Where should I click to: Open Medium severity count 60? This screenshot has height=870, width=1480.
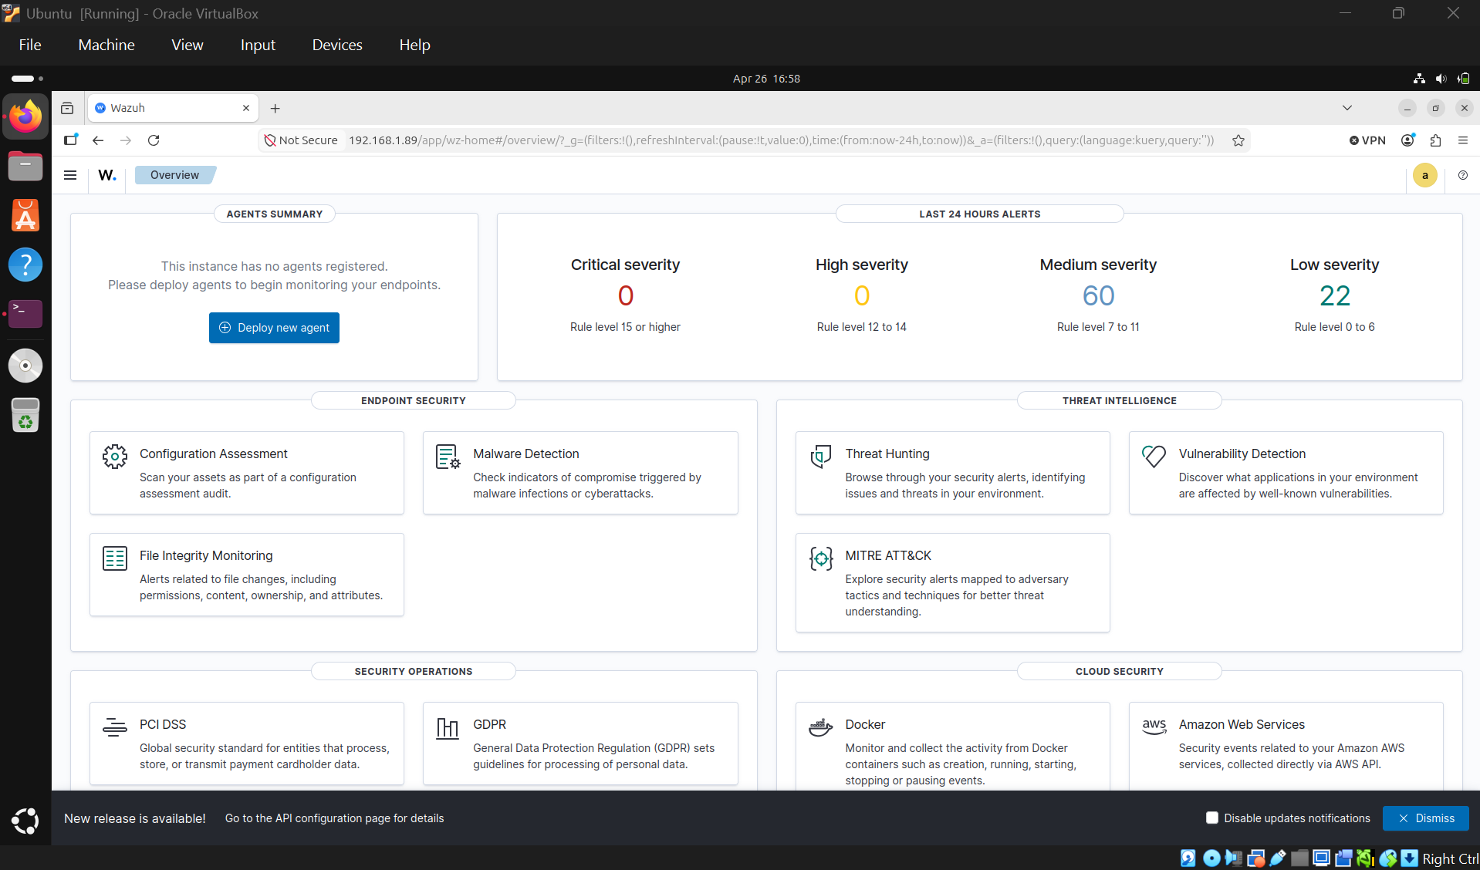1098,296
